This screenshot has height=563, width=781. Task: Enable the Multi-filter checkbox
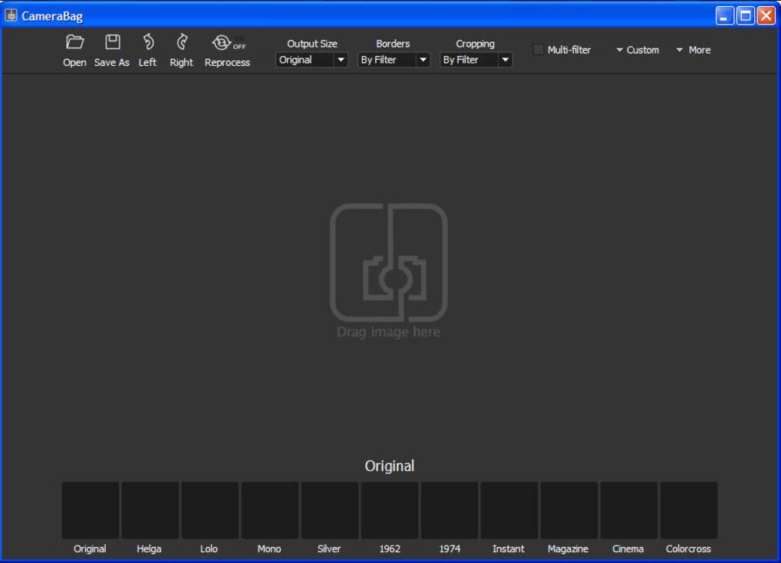[538, 50]
